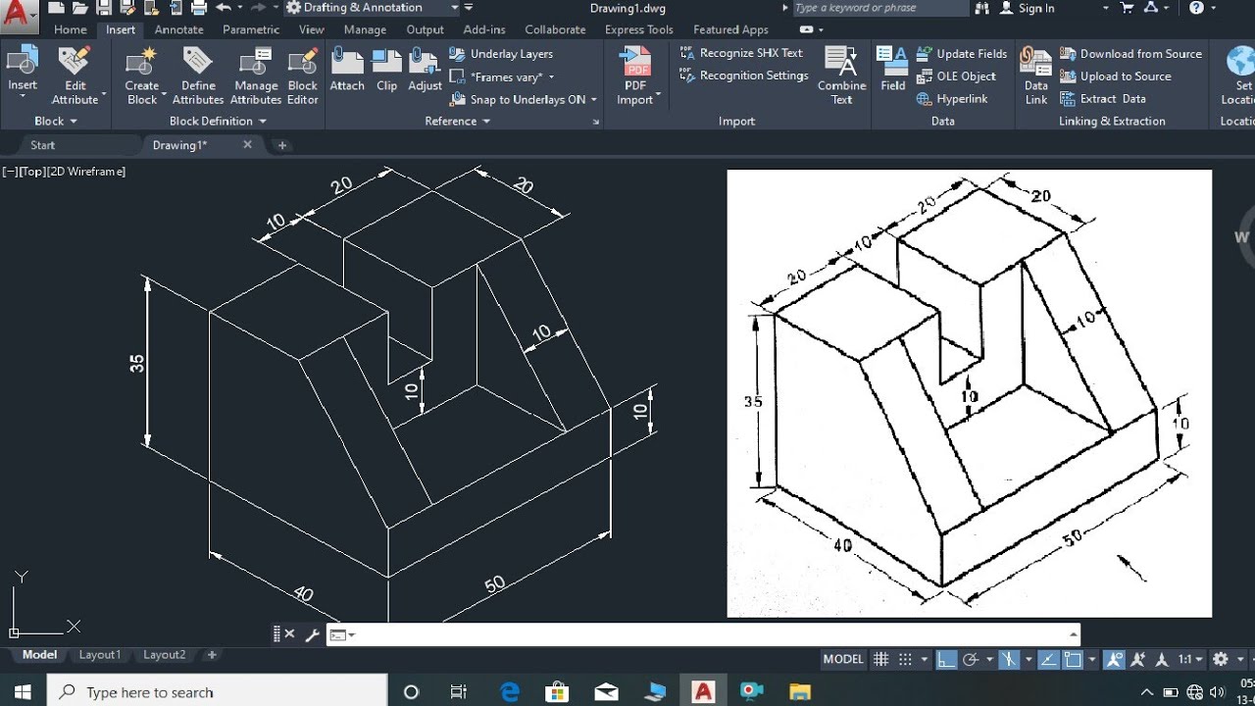Image resolution: width=1255 pixels, height=706 pixels.
Task: Open Microsoft Edge from the taskbar
Action: (x=510, y=691)
